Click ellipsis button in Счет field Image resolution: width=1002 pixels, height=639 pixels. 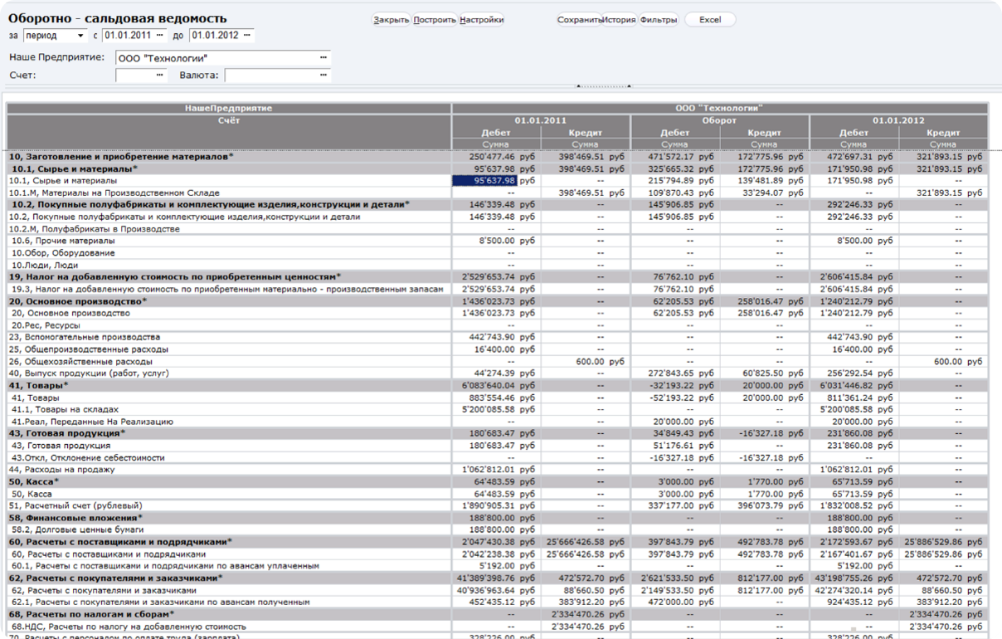(160, 76)
